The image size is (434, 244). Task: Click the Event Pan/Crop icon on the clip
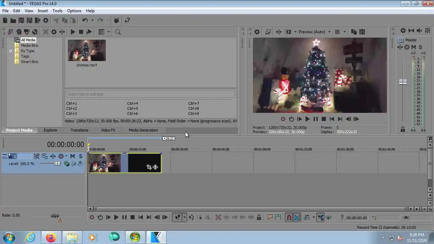point(149,167)
